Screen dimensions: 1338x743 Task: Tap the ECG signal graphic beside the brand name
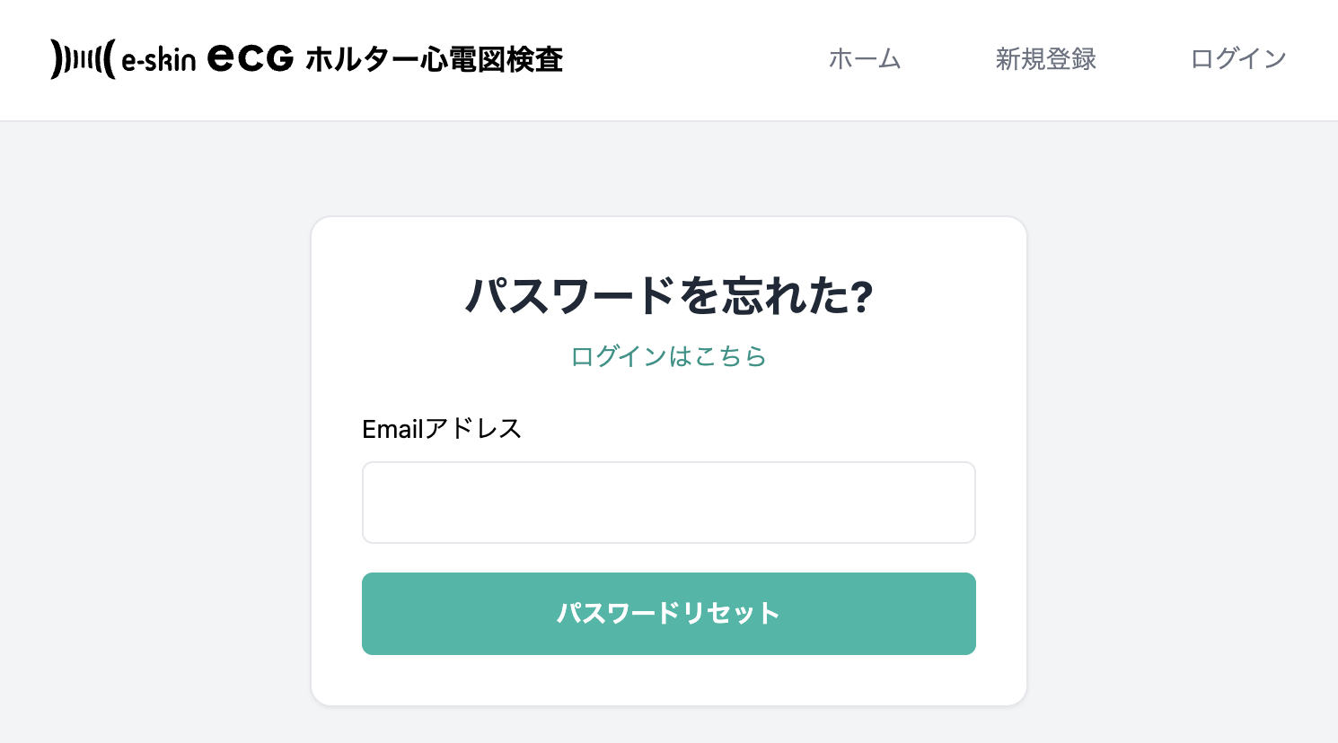coord(81,59)
